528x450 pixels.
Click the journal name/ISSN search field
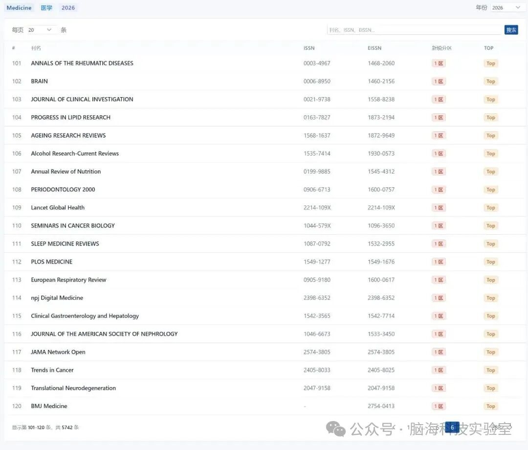[414, 30]
